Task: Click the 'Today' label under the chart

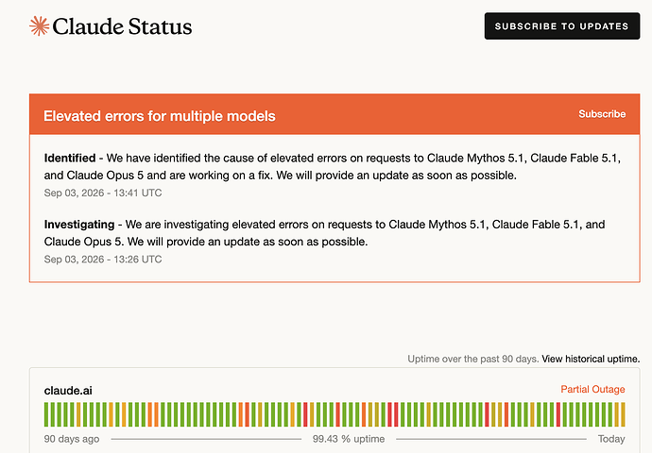Action: click(611, 439)
